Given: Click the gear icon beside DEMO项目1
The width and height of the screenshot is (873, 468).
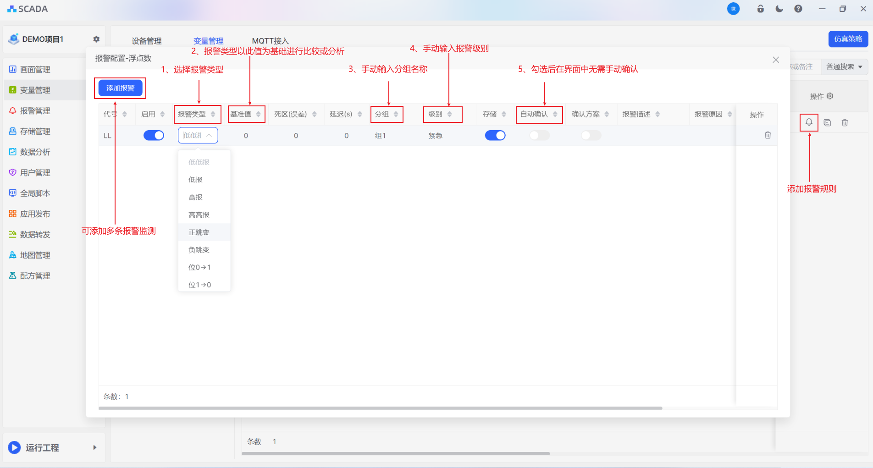Looking at the screenshot, I should (x=96, y=39).
